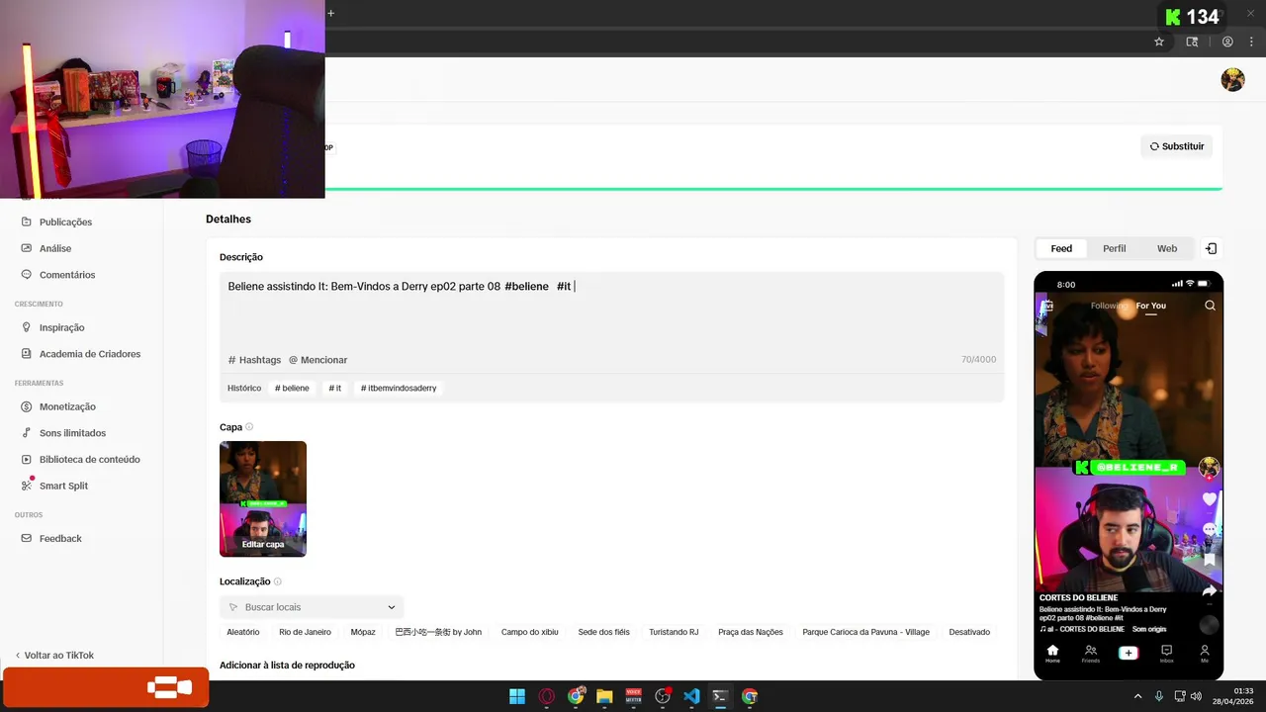Select Parque Carioca da Pavuna location
1266x712 pixels.
click(x=865, y=632)
